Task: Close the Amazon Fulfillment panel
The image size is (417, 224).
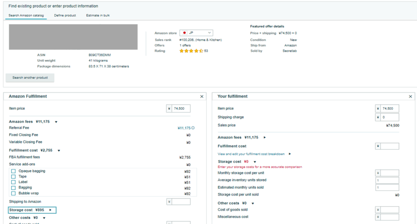Action: point(202,97)
